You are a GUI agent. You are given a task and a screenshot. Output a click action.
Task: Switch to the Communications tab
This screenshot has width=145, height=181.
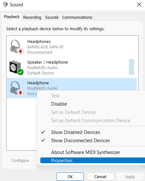77,17
